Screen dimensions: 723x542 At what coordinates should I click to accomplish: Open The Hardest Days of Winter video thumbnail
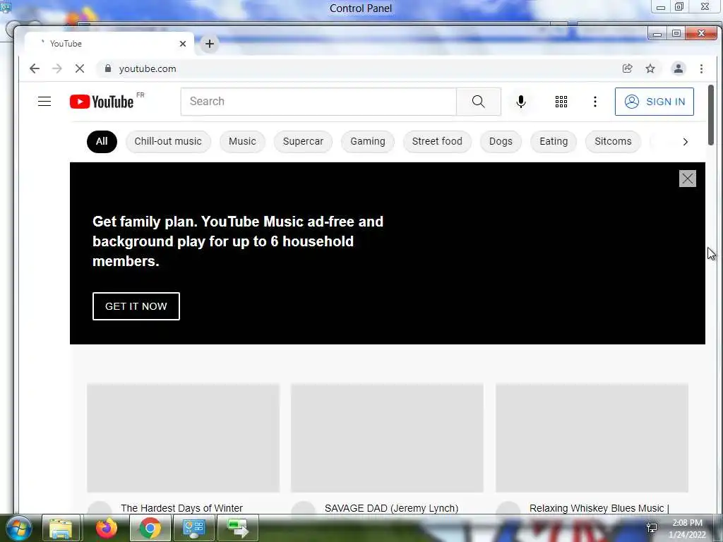[x=183, y=438]
